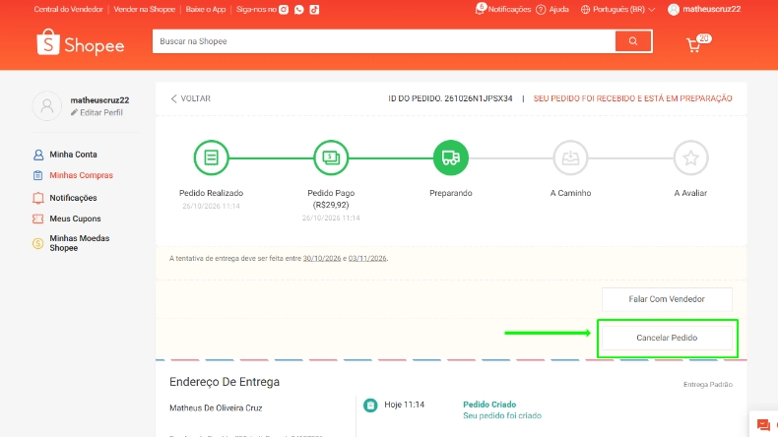The image size is (778, 437).
Task: Open the matheuscruz22 account menu in header
Action: 711,9
